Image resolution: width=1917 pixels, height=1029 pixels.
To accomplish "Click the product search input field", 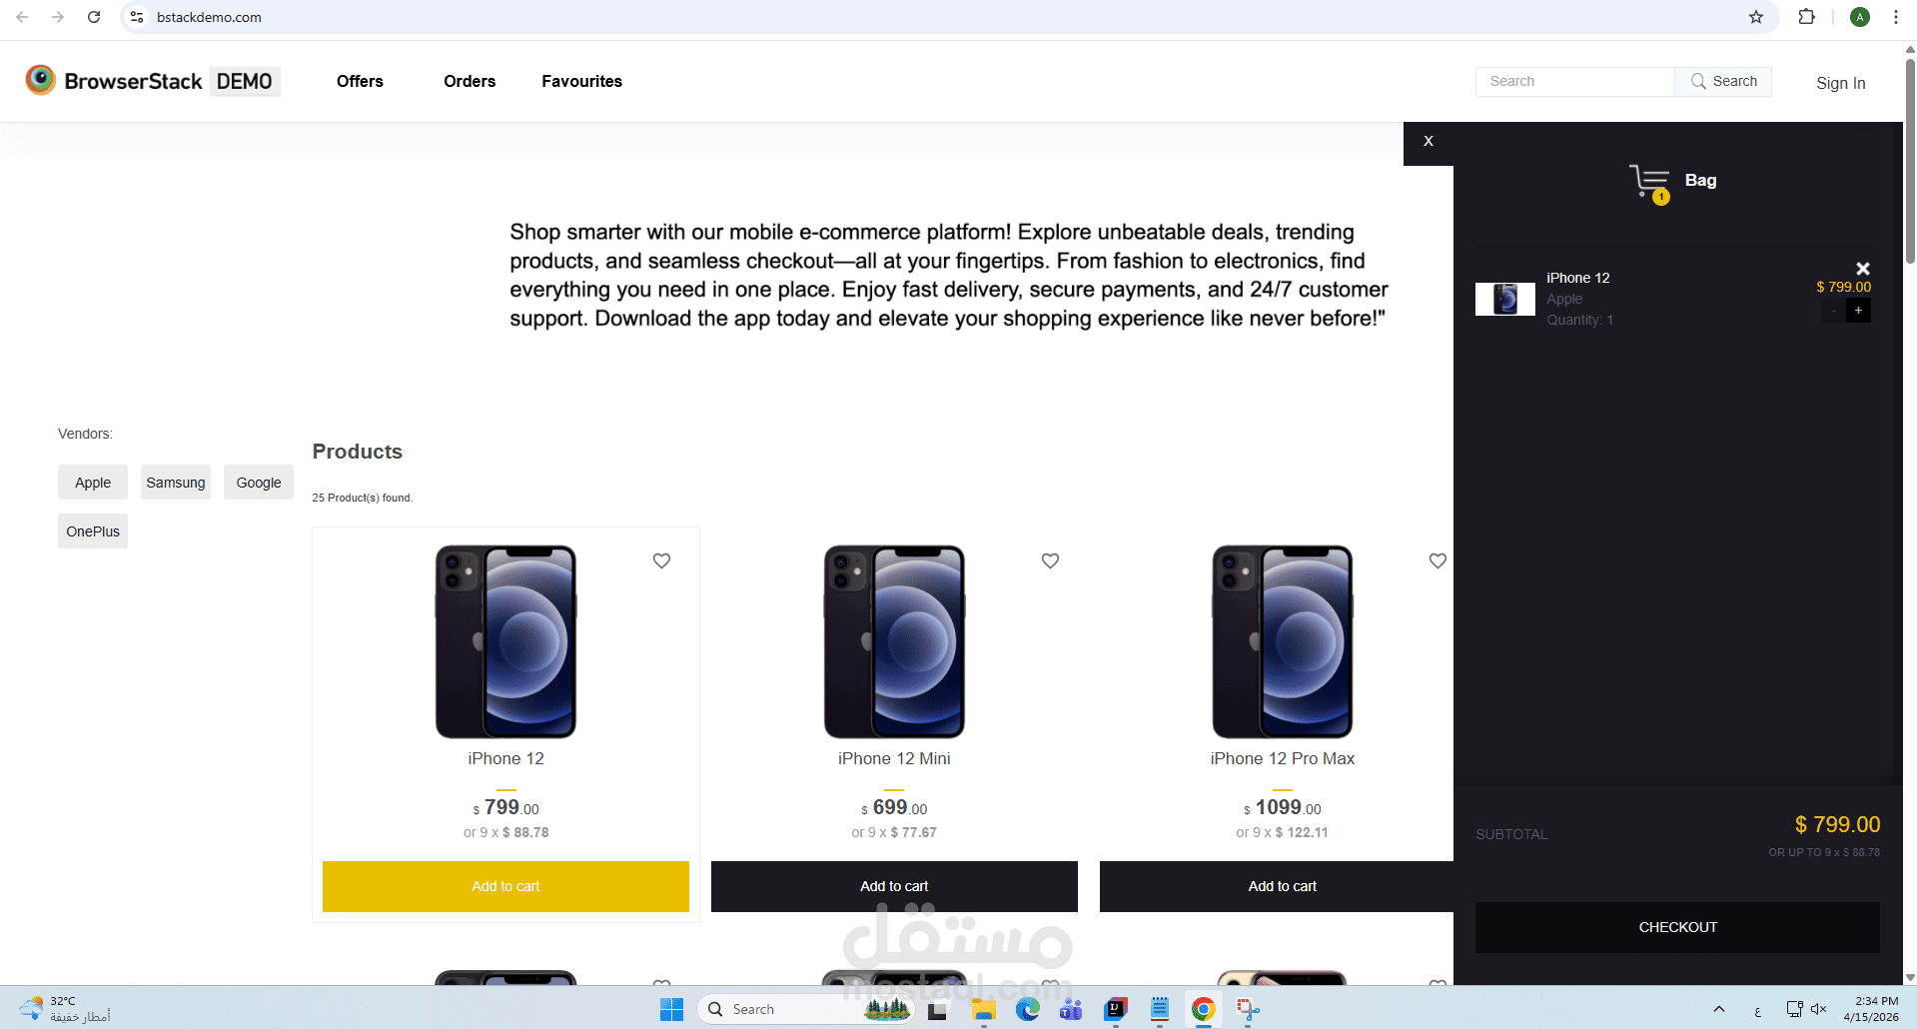I will [1575, 82].
